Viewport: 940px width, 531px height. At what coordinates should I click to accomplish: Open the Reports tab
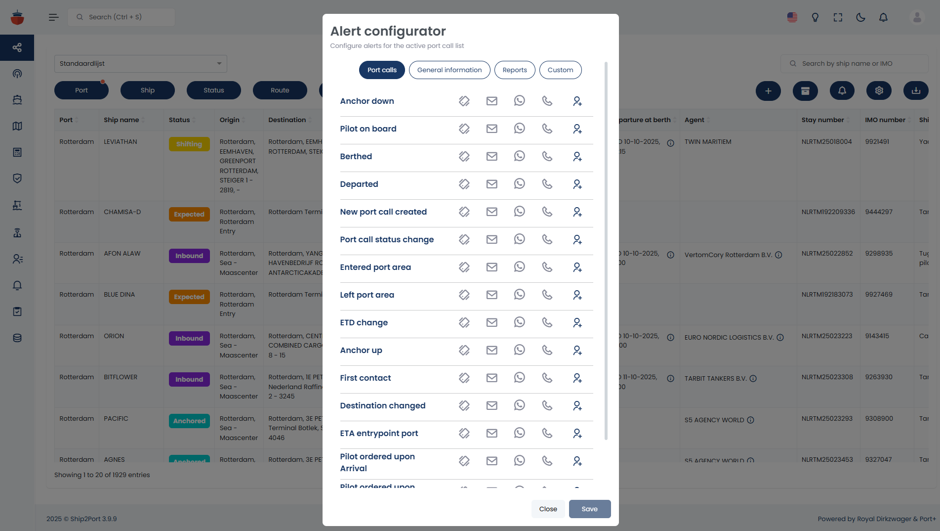[x=514, y=70]
